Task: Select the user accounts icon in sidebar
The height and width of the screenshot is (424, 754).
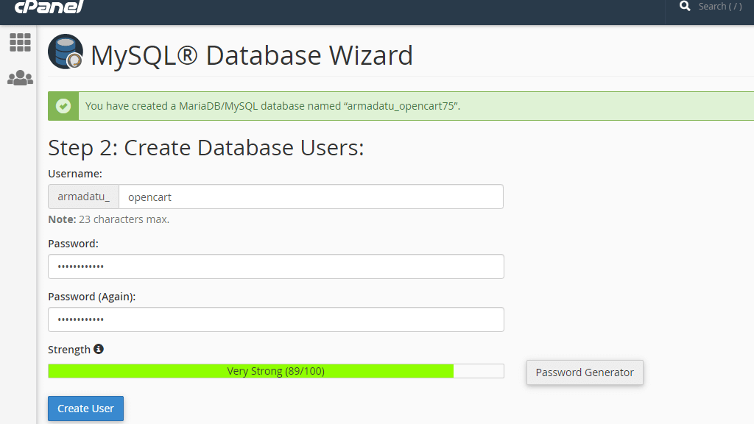Action: click(20, 77)
